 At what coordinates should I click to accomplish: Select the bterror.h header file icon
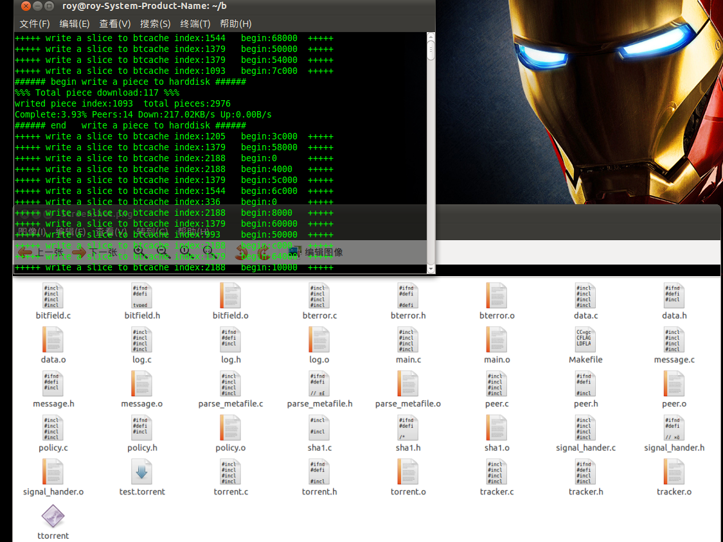pyautogui.click(x=408, y=295)
